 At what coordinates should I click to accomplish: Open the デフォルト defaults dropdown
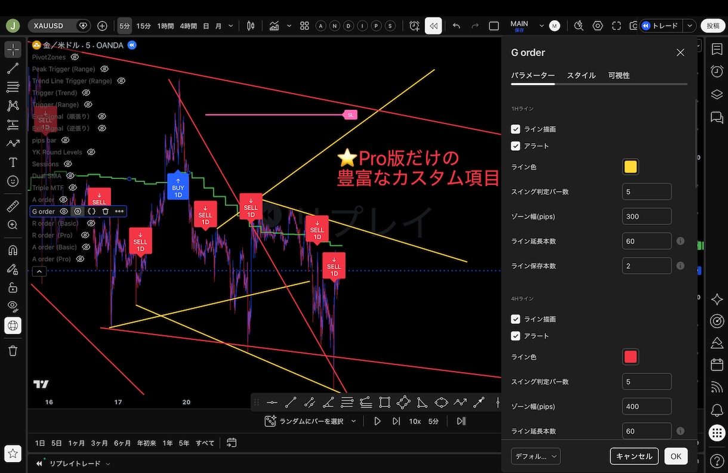pos(536,456)
